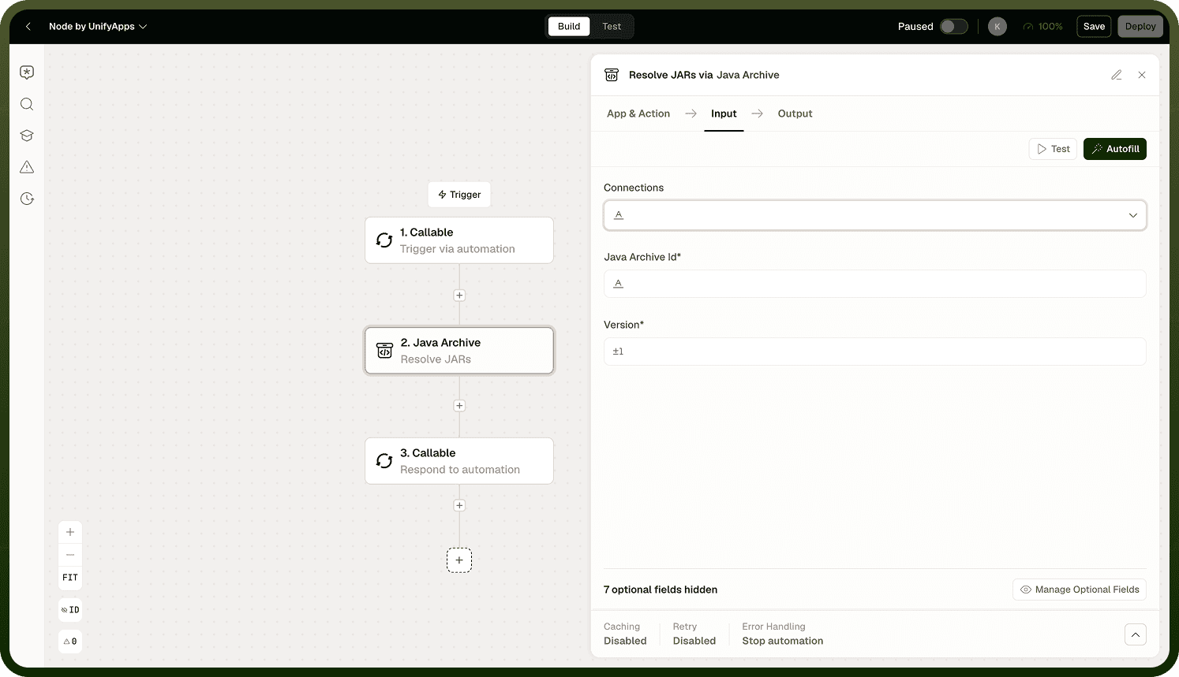This screenshot has height=677, width=1179.
Task: Open Caching Disabled setting
Action: (625, 634)
